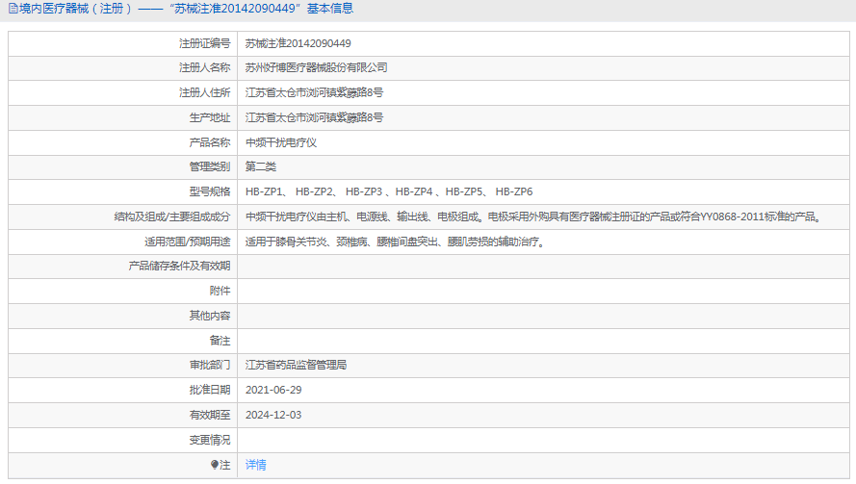Click the 生产地址 label
Image resolution: width=856 pixels, height=484 pixels.
(210, 117)
